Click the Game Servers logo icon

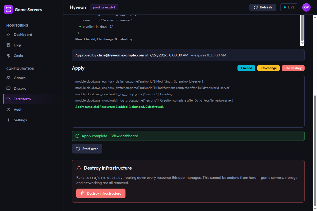[8, 9]
